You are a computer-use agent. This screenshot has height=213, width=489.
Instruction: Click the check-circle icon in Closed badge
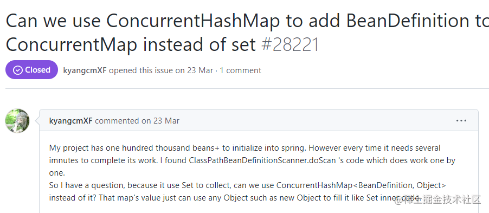17,70
